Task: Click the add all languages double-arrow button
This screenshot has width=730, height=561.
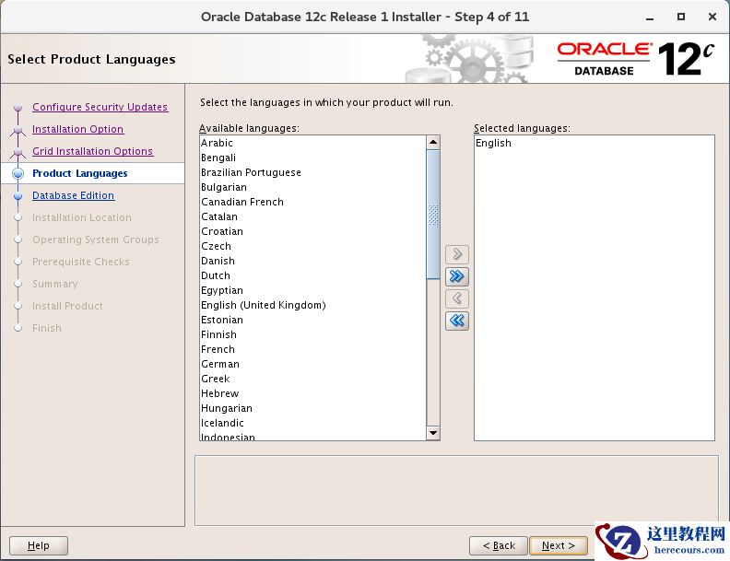Action: (x=457, y=276)
